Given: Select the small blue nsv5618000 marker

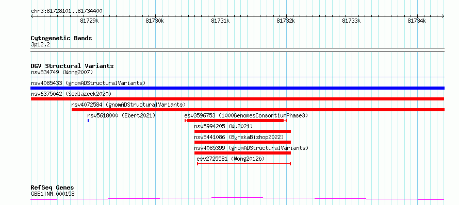Looking at the screenshot, I should (88, 121).
